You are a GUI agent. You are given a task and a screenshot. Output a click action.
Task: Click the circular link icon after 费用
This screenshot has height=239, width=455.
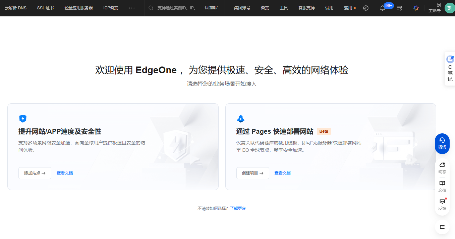pos(366,8)
